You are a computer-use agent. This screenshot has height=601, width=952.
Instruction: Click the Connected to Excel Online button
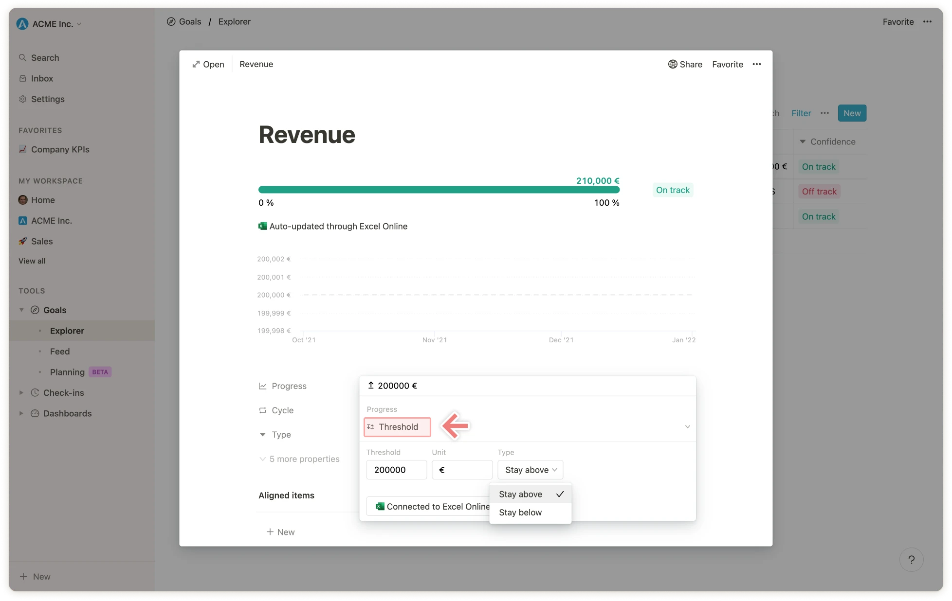click(x=428, y=507)
